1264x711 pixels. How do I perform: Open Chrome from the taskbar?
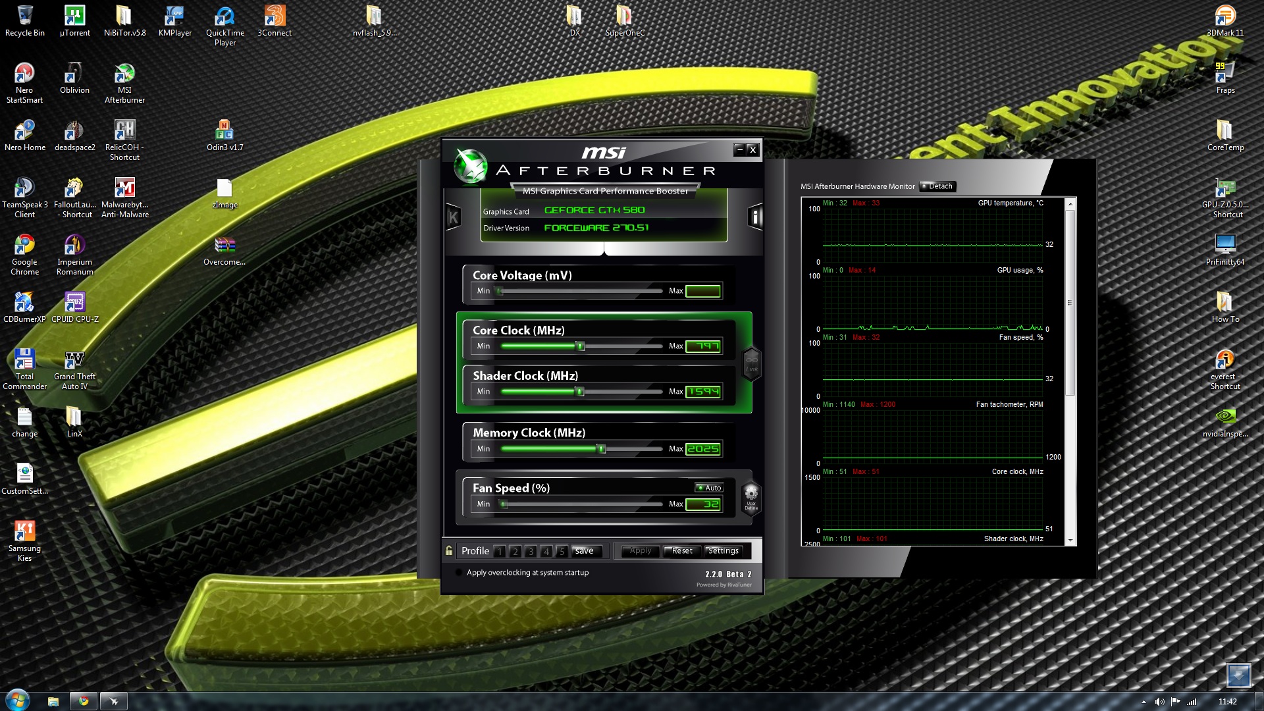(x=84, y=701)
